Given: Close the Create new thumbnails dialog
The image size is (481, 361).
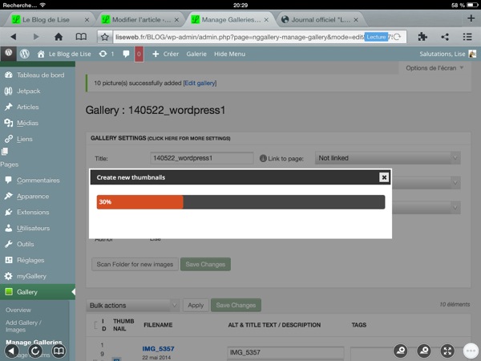Looking at the screenshot, I should click(x=384, y=177).
